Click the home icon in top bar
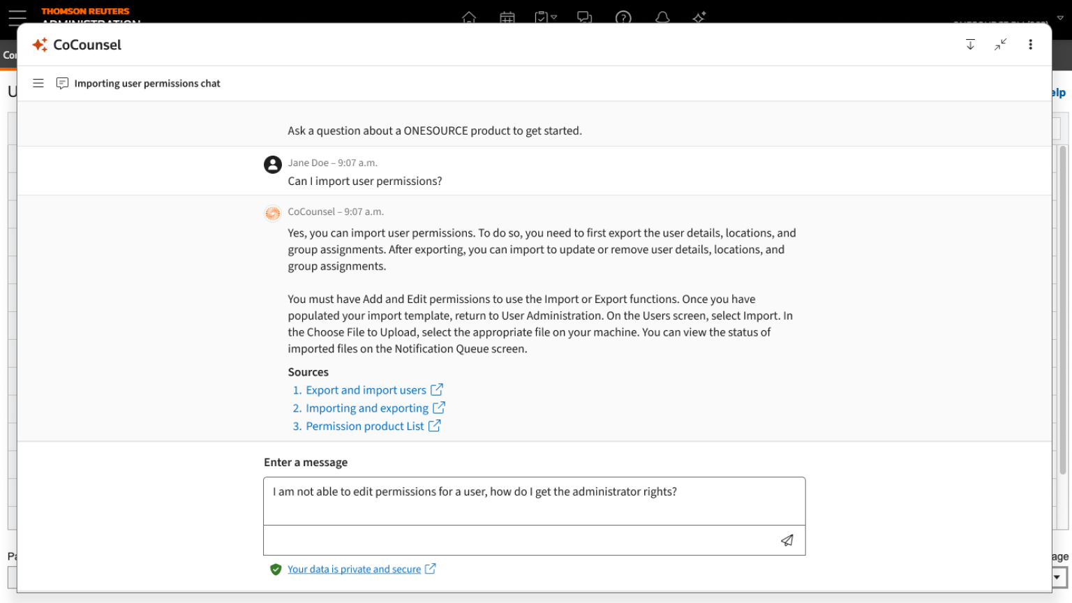1072x603 pixels. coord(469,17)
